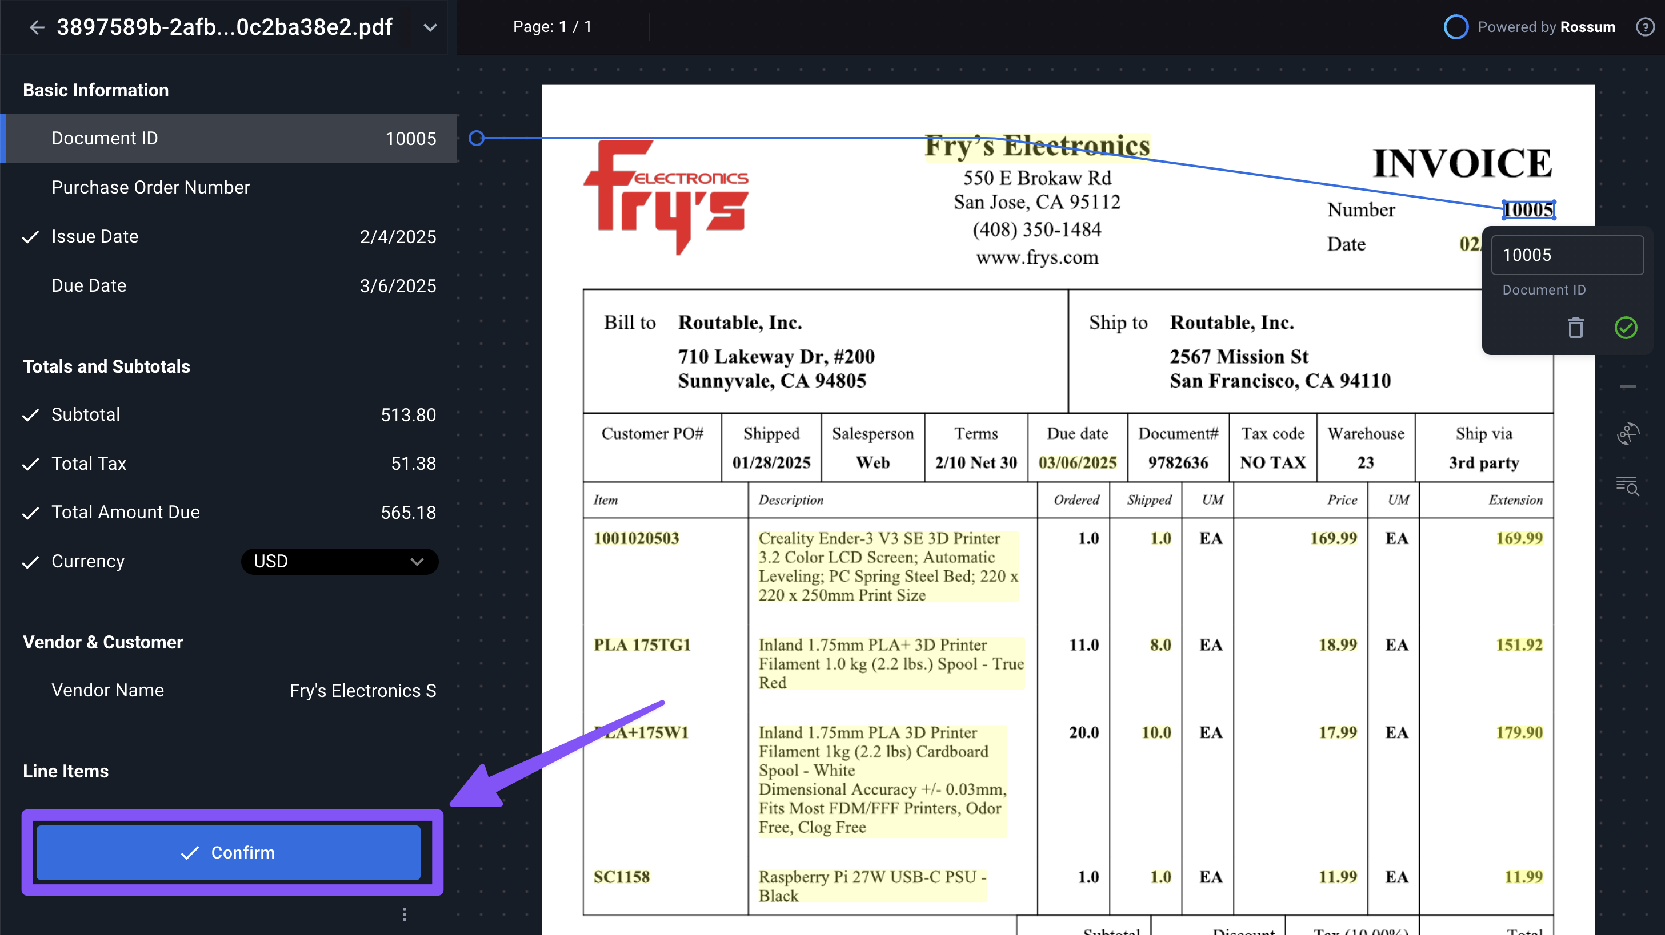This screenshot has width=1665, height=935.
Task: Click the Creality Ender-3 description highlight
Action: (888, 566)
